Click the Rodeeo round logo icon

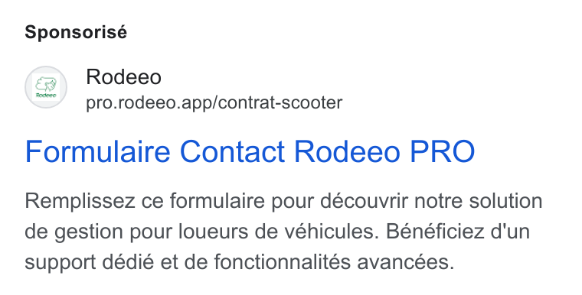pos(46,87)
